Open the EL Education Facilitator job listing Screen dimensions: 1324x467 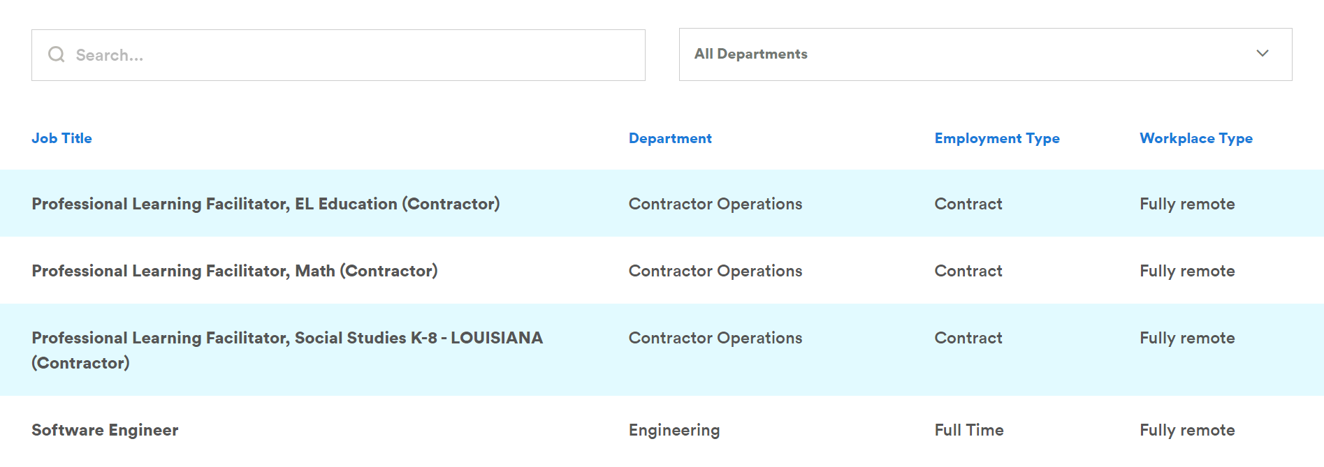(x=265, y=204)
